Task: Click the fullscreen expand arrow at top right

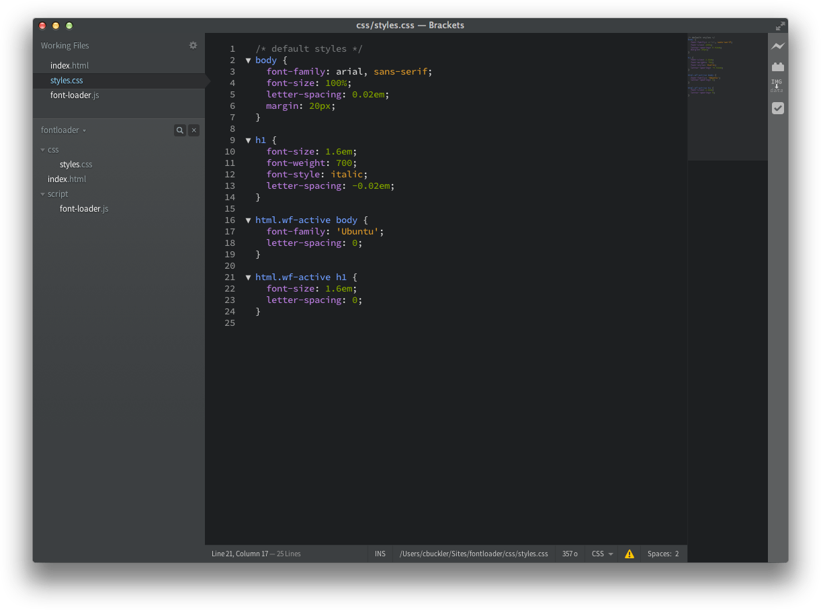Action: (x=779, y=26)
